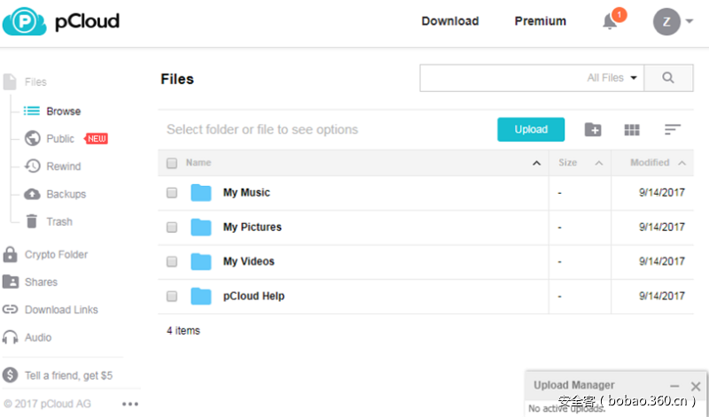Click Tell a friend, get $5

pyautogui.click(x=68, y=375)
